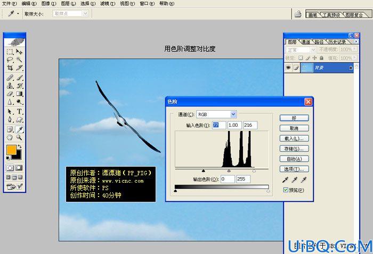
Task: Select the Eraser tool
Action: (x=10, y=94)
